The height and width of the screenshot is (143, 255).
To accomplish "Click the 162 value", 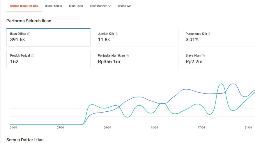I will tap(14, 61).
